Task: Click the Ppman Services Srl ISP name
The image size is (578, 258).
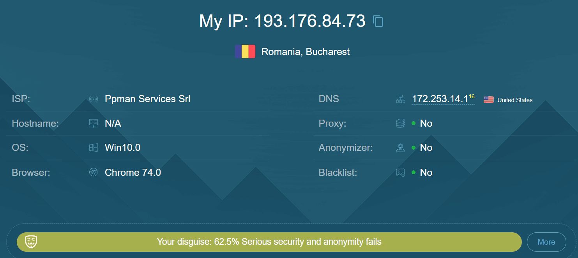Action: (148, 99)
